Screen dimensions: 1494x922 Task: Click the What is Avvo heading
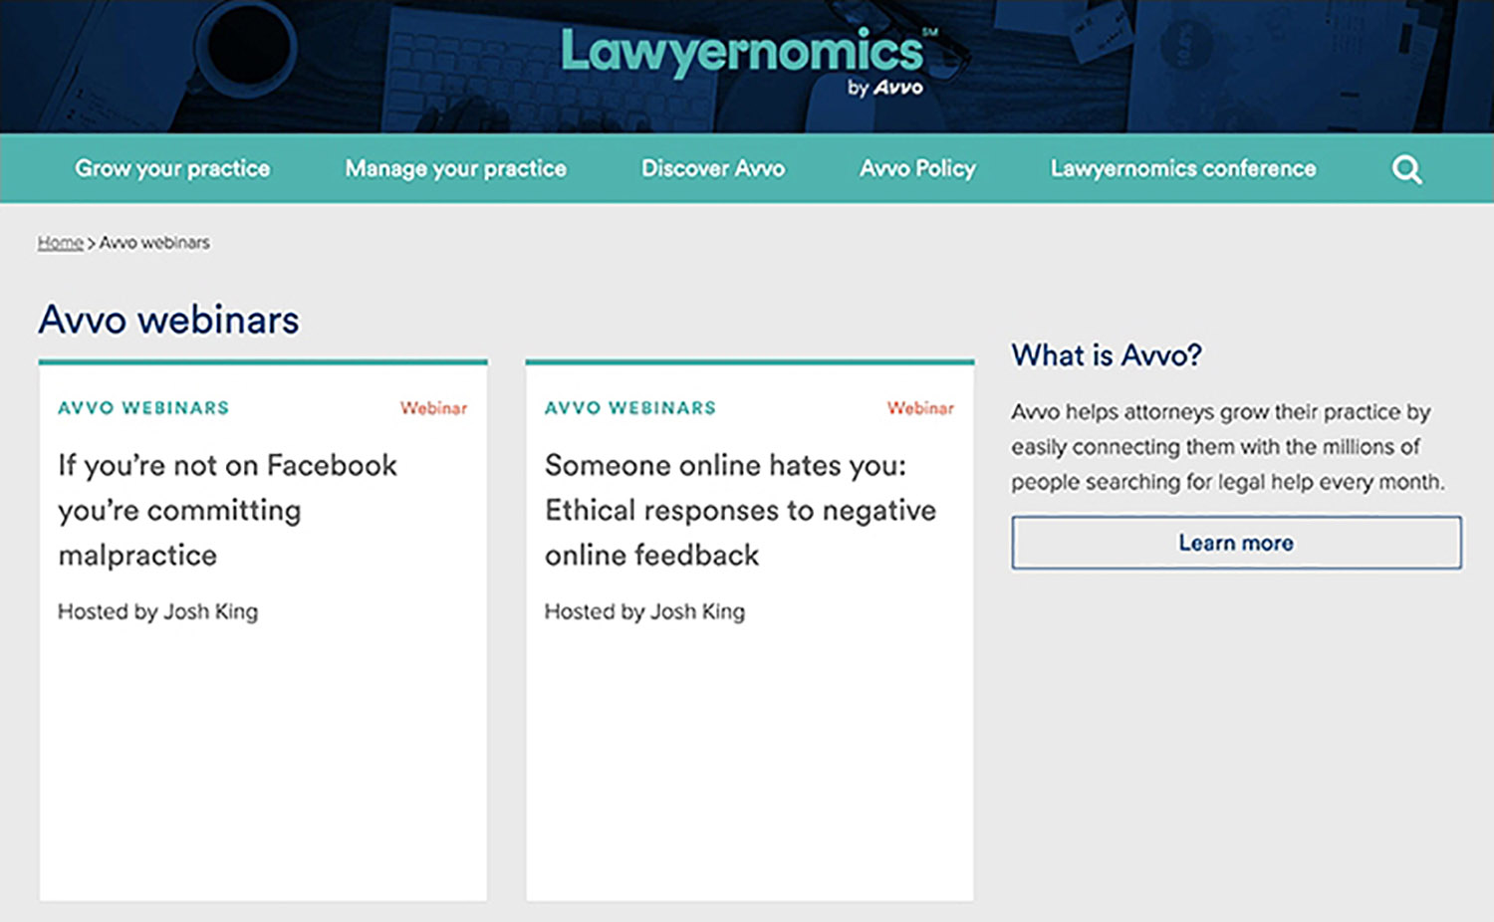coord(1106,354)
